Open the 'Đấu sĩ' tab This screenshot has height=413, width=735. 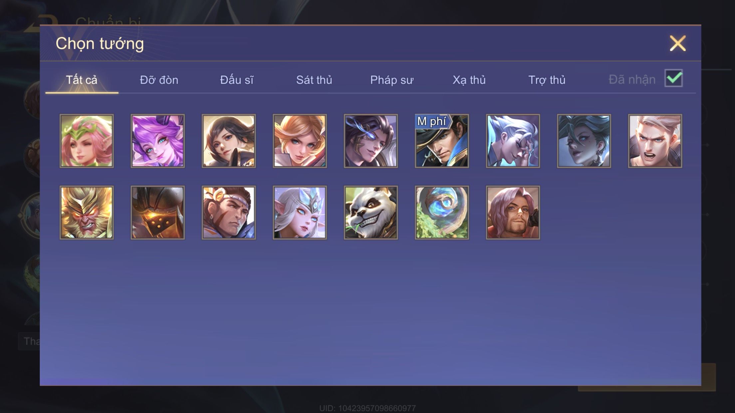pyautogui.click(x=236, y=80)
